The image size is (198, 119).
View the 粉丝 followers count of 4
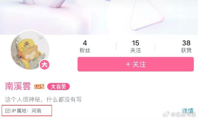[85, 46]
